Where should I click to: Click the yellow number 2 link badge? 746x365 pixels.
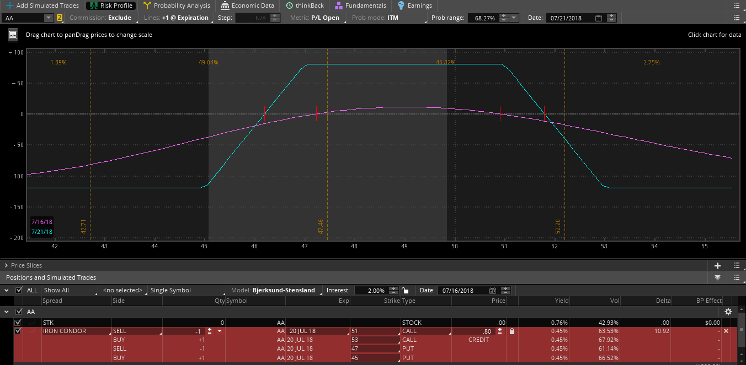[60, 18]
